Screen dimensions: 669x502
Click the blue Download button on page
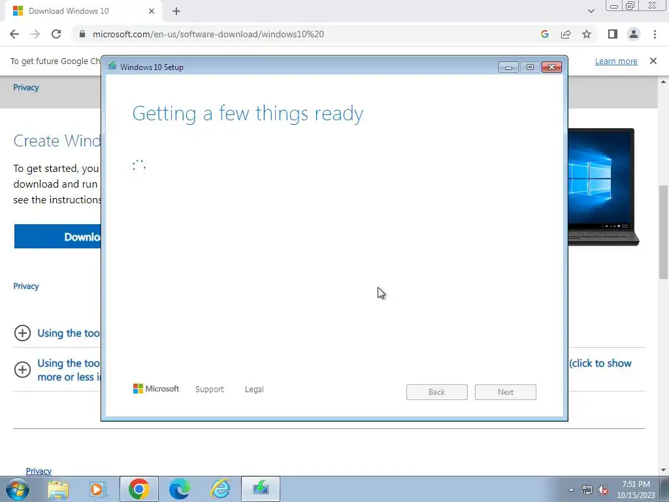tap(57, 237)
